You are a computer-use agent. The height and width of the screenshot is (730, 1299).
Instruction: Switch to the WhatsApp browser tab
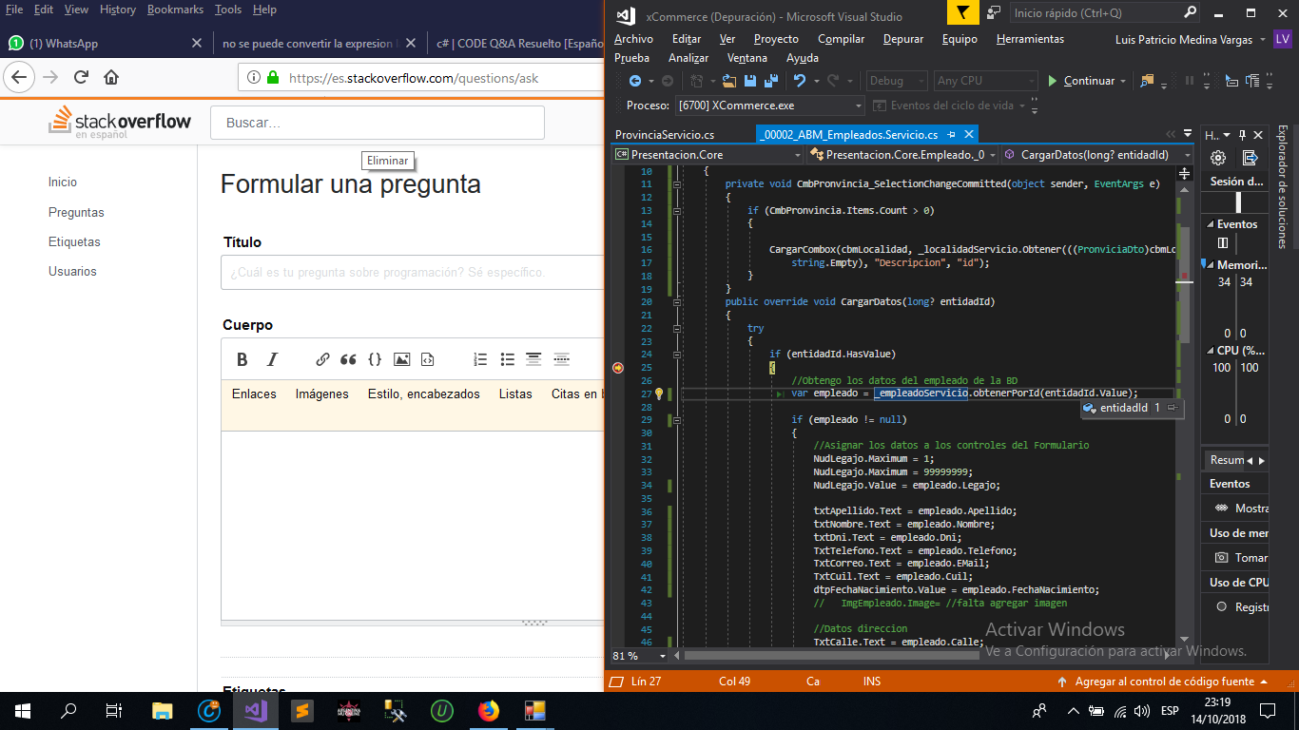pyautogui.click(x=107, y=44)
